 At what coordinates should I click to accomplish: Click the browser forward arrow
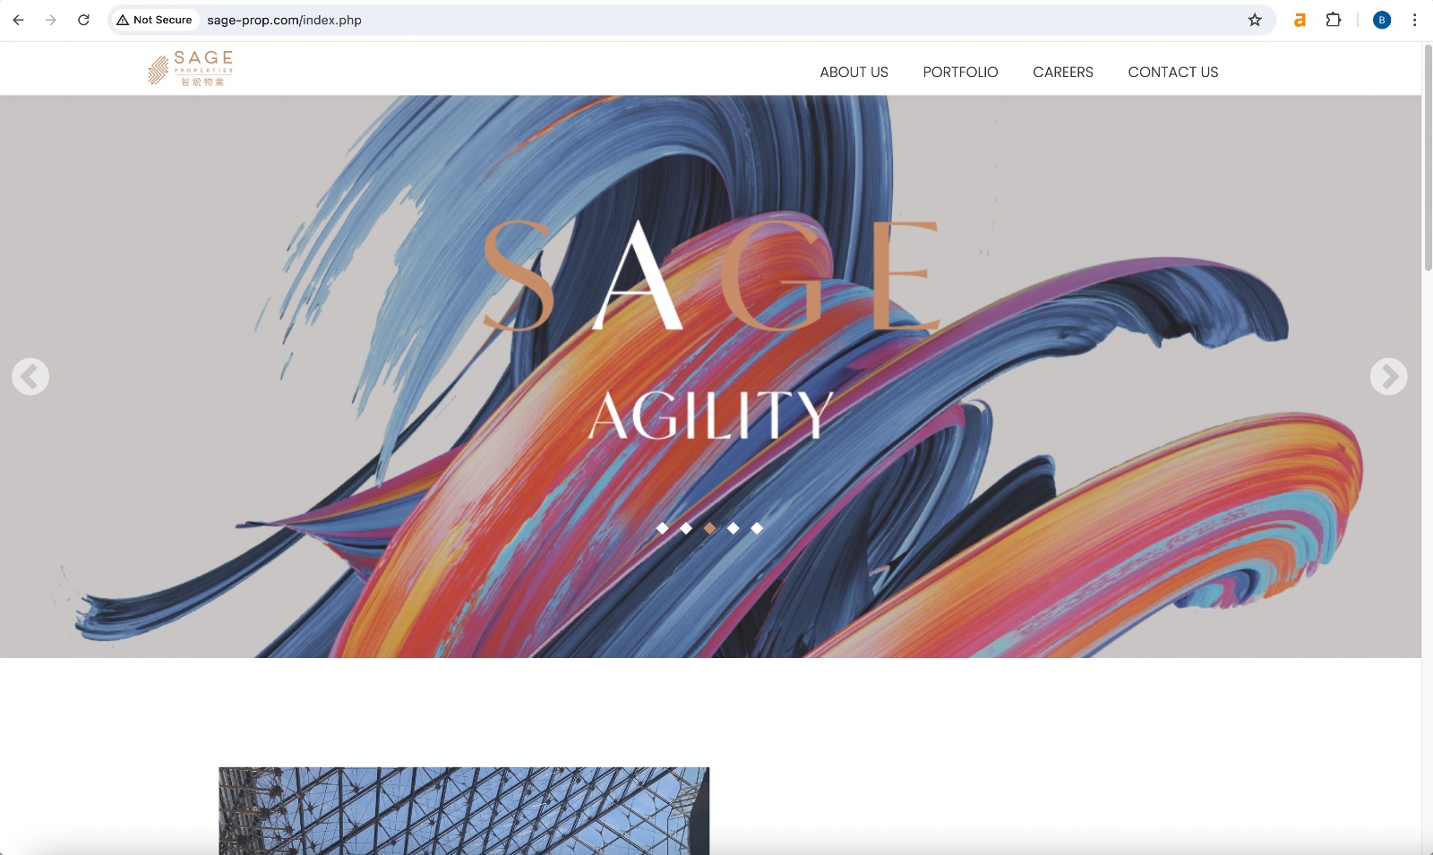(x=51, y=20)
